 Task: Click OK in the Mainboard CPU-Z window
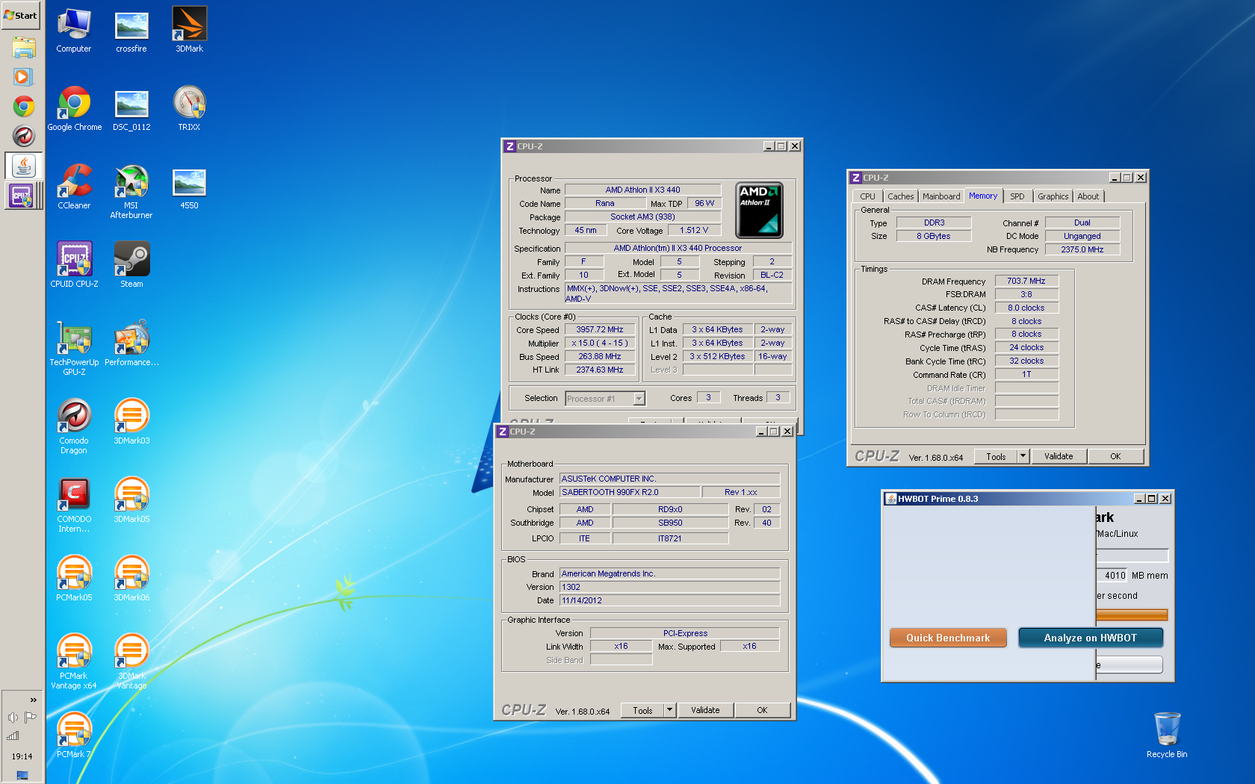pos(762,710)
